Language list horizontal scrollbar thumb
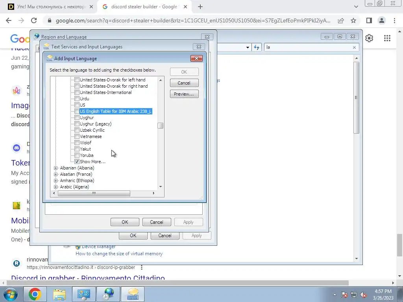This screenshot has height=302, width=403. coord(94,193)
